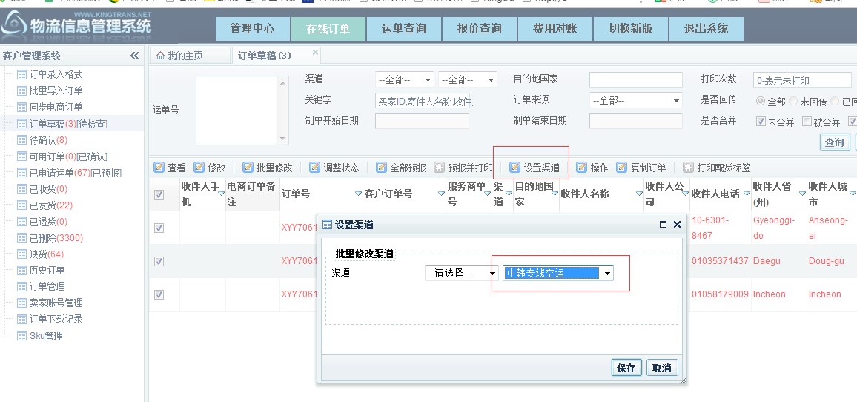The height and width of the screenshot is (402, 857).
Task: Select the 全部 radio button for 是否回传
Action: pyautogui.click(x=761, y=101)
